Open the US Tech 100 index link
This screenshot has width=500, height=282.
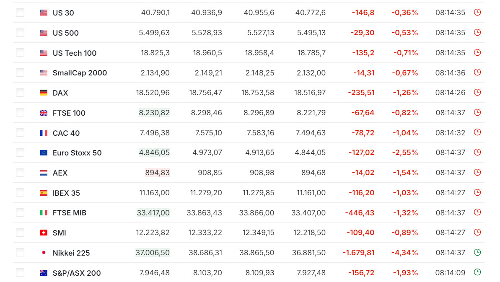(75, 53)
